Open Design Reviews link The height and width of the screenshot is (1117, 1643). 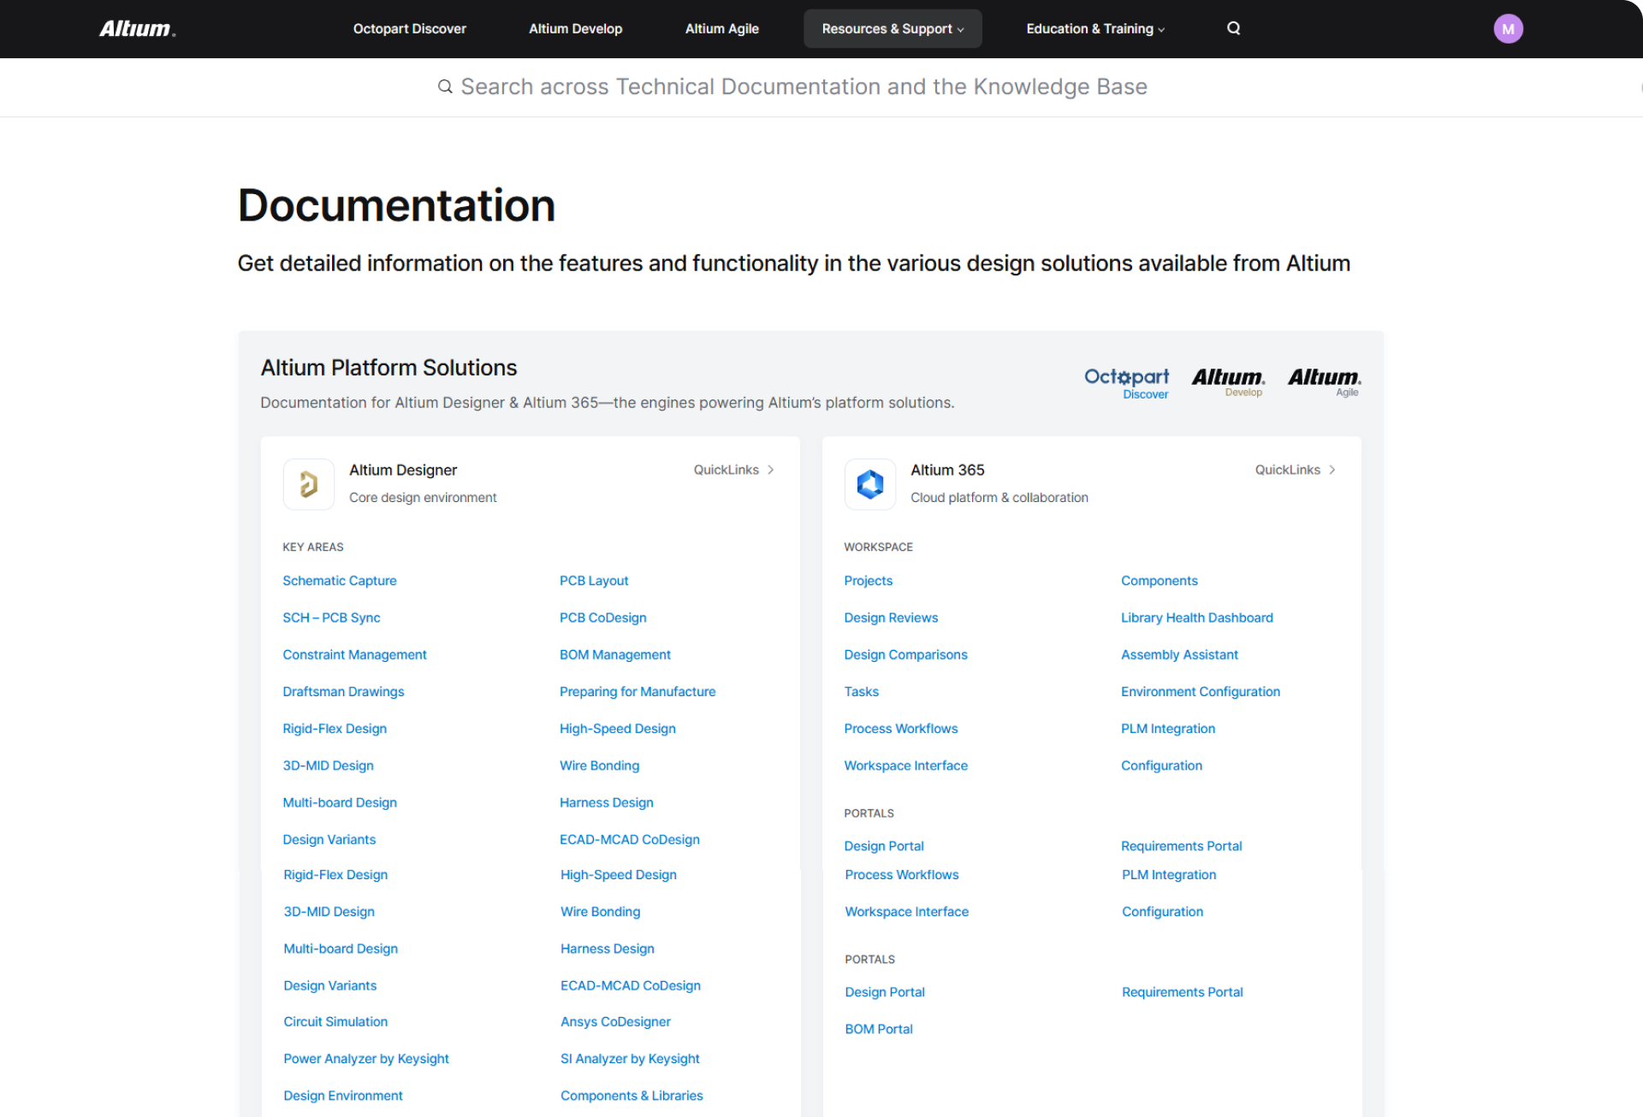891,618
